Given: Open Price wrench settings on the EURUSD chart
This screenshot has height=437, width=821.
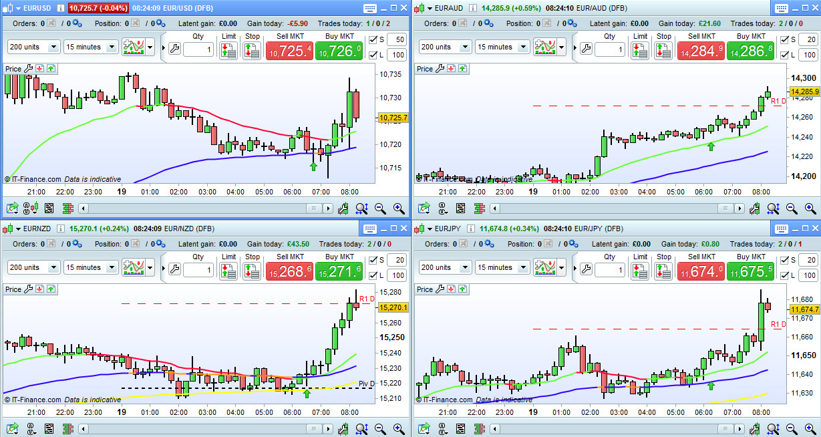Looking at the screenshot, I should tap(28, 69).
